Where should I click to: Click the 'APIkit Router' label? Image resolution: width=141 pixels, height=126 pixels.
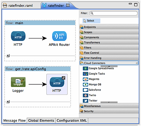59,45
